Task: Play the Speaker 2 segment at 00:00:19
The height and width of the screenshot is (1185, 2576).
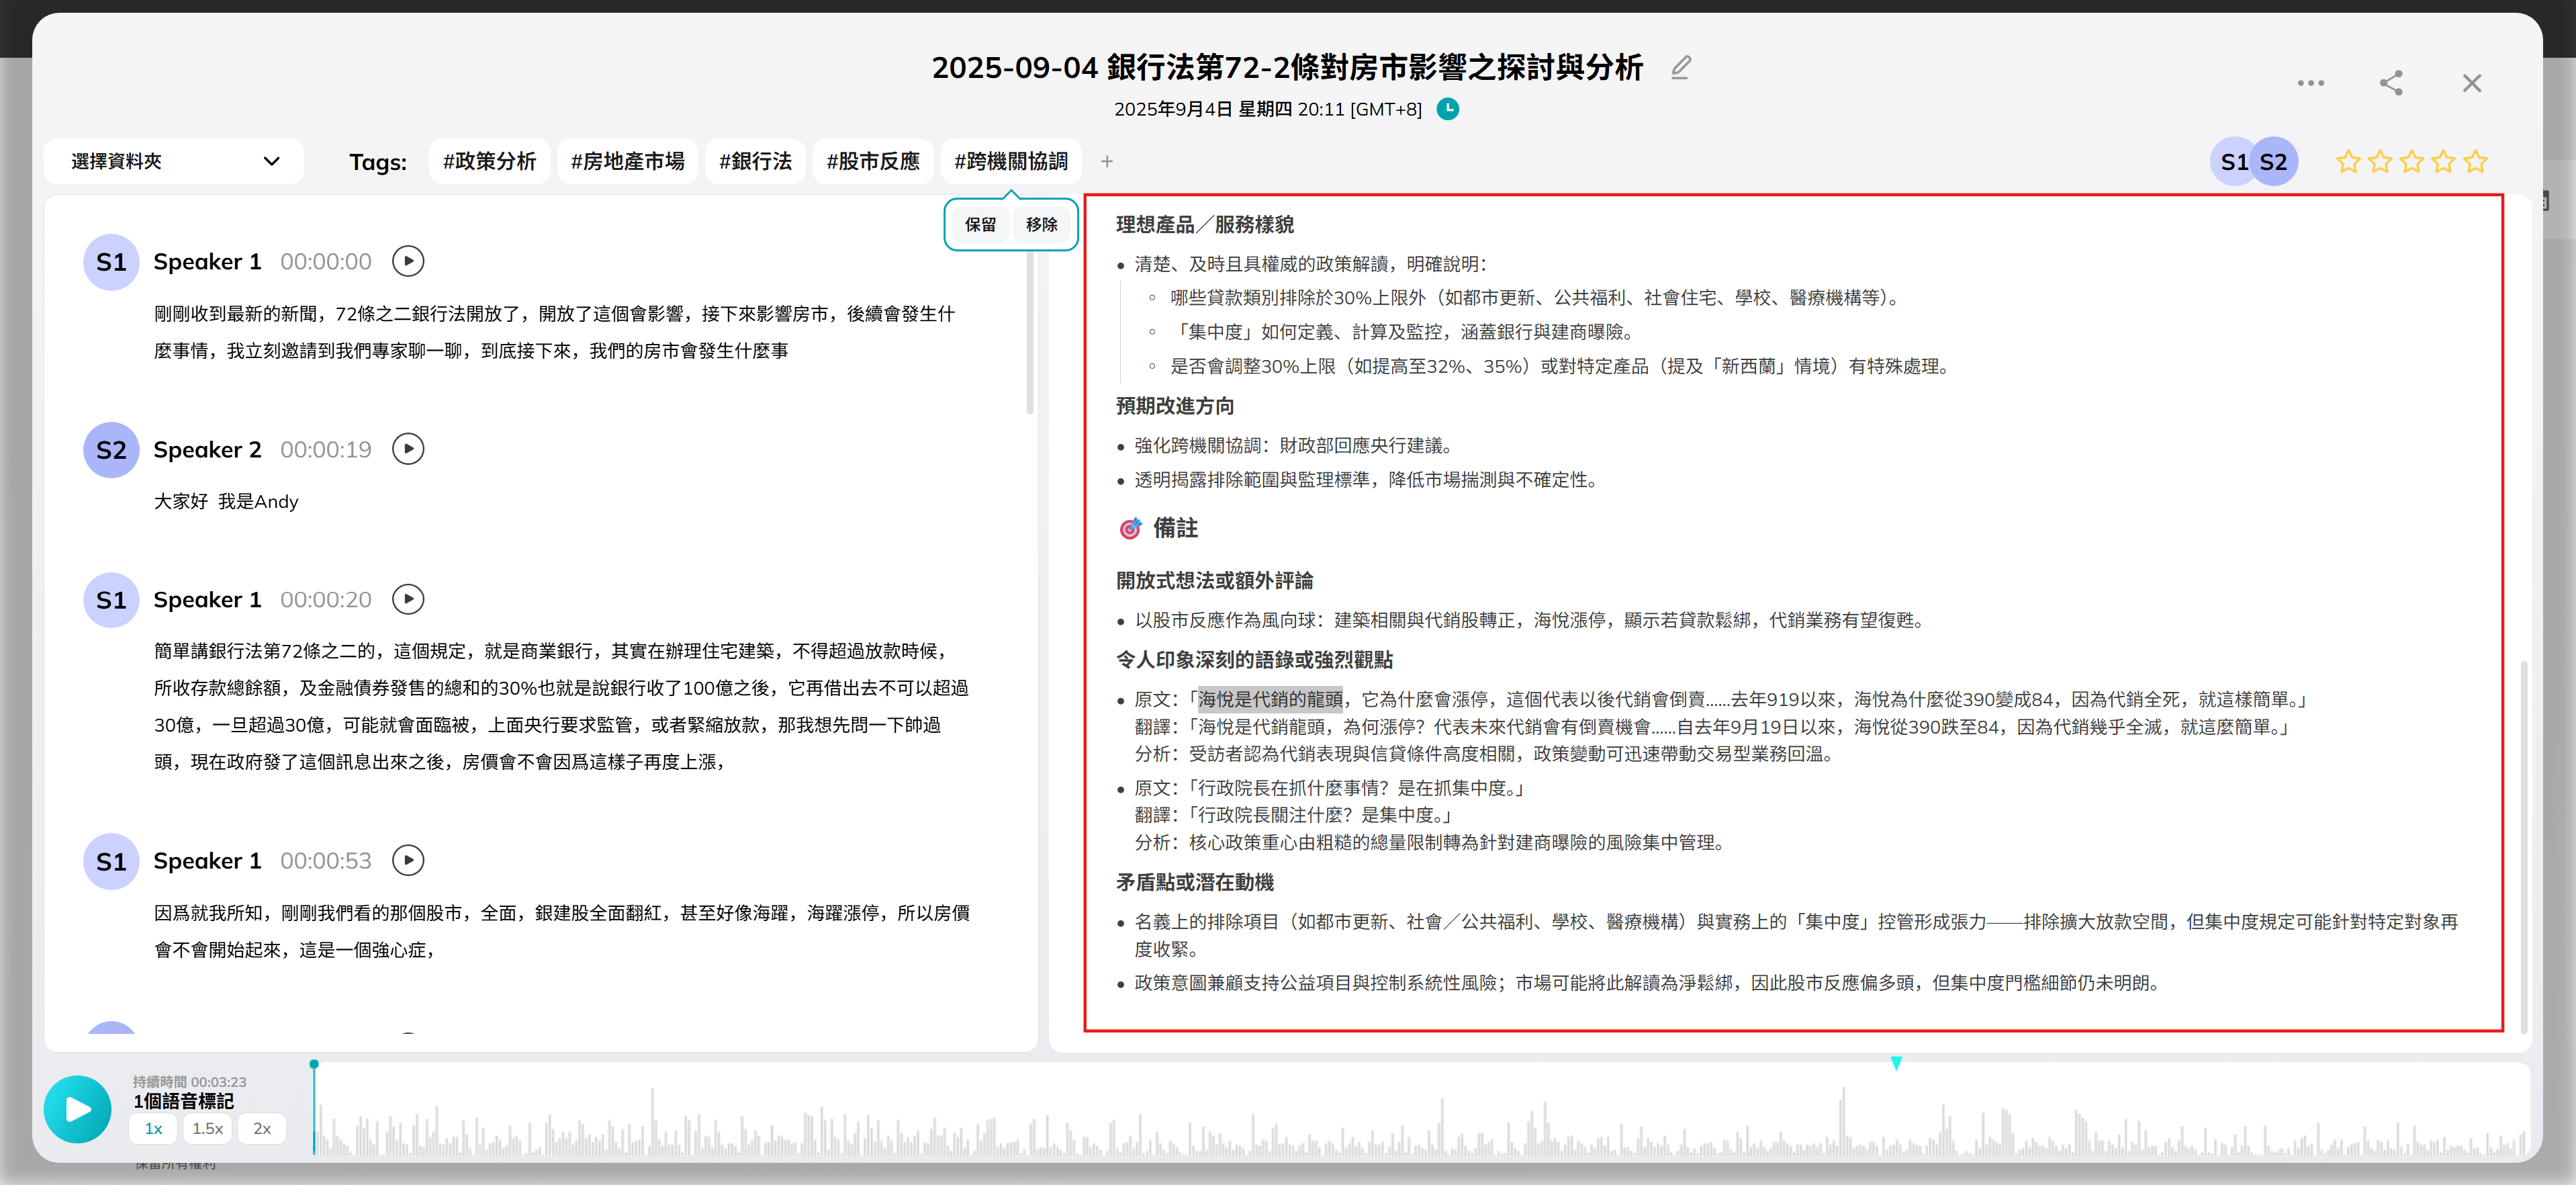Action: [408, 449]
